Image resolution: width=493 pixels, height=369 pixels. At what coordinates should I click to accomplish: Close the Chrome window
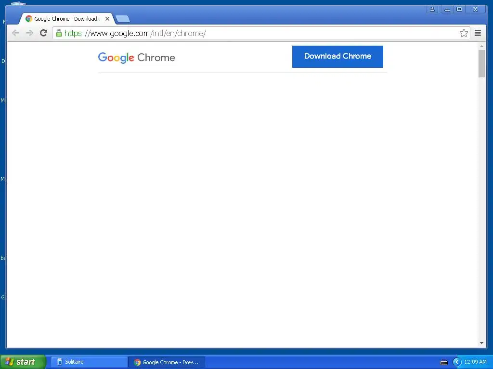point(475,9)
